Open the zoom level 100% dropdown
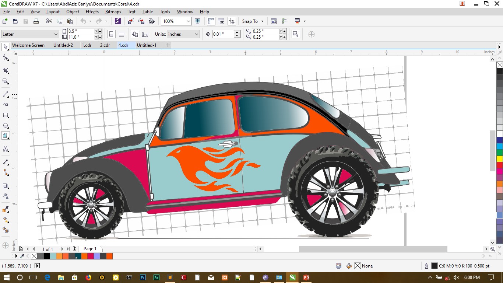Screen dimensions: 503x283 tap(189, 21)
